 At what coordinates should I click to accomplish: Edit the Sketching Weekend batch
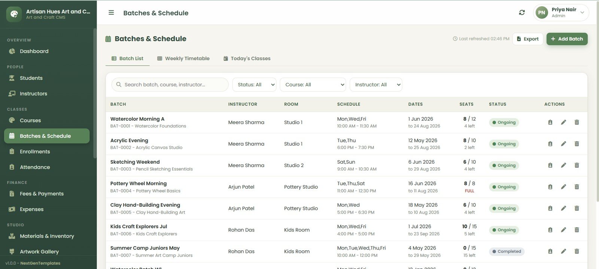[x=563, y=165]
